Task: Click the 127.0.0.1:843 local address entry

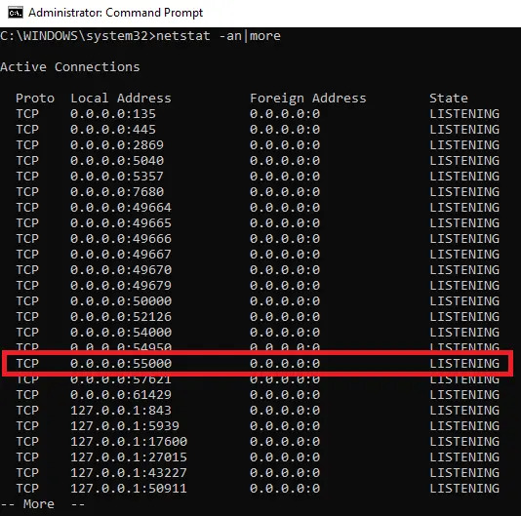Action: coord(121,411)
